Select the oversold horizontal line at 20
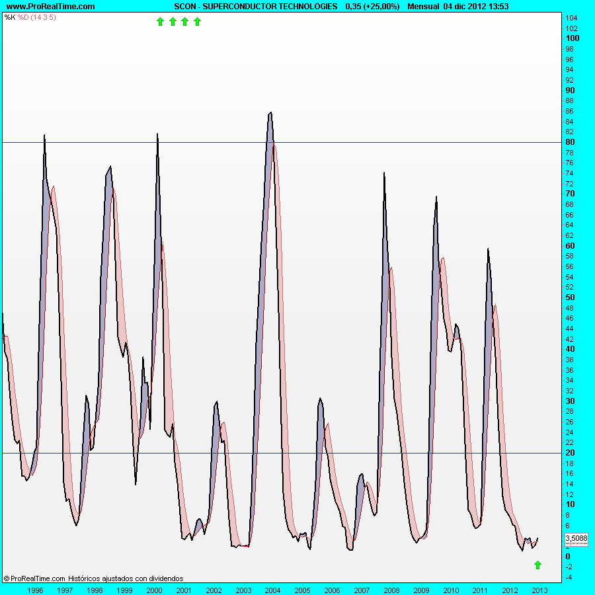595x595 pixels. tap(282, 453)
